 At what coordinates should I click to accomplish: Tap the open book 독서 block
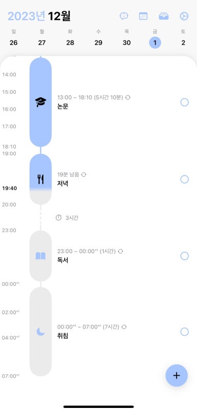40,256
